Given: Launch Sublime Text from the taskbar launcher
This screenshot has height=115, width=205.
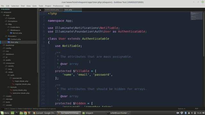Looking at the screenshot, I should pyautogui.click(x=29, y=113).
